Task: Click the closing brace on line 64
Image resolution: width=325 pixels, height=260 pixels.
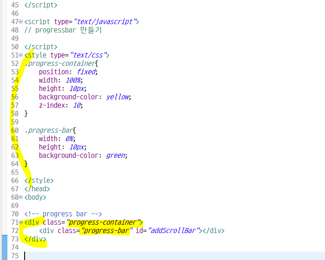Action: 26,164
